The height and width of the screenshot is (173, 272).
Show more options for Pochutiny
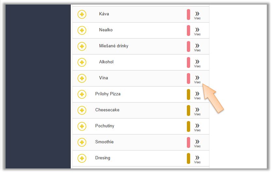click(x=197, y=127)
